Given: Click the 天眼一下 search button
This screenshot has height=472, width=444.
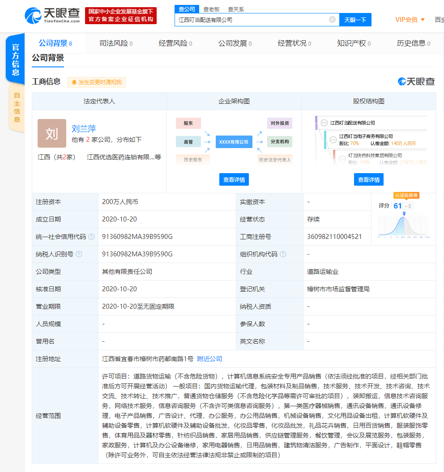Looking at the screenshot, I should click(355, 20).
